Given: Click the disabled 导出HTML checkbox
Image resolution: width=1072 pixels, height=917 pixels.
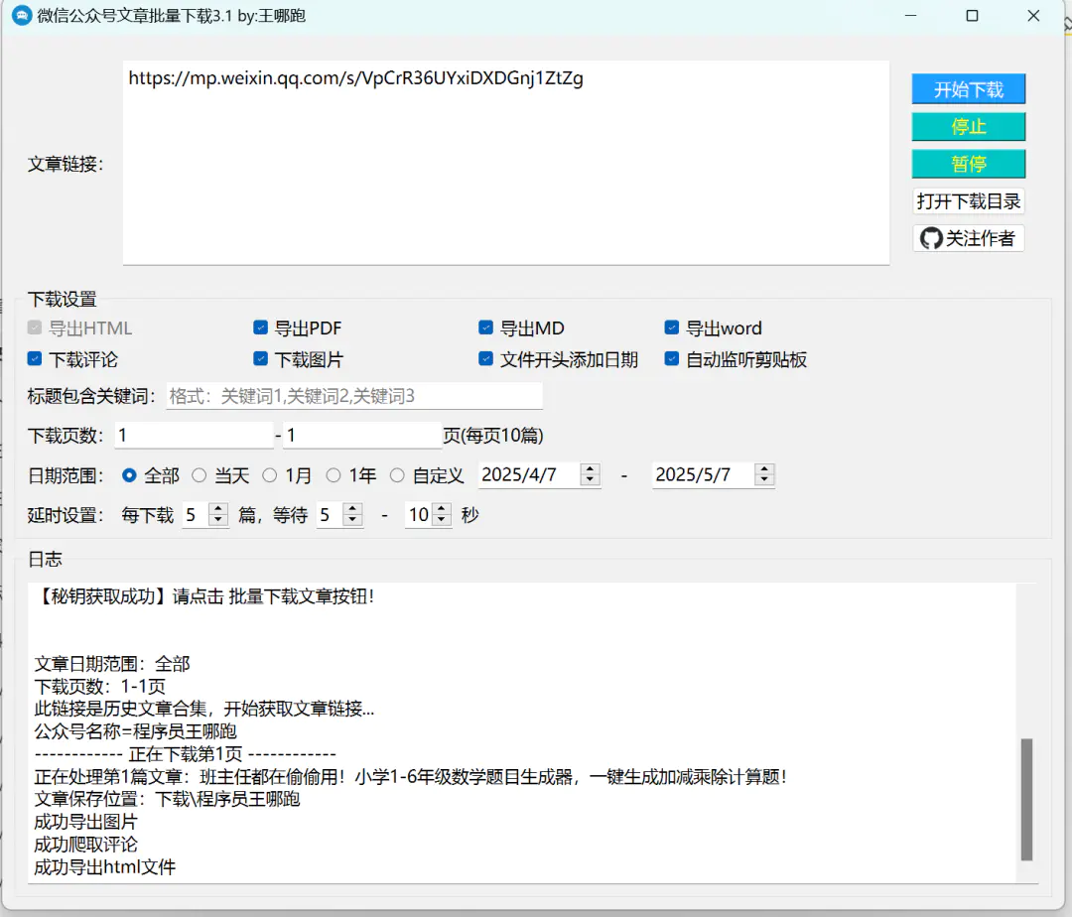Looking at the screenshot, I should tap(35, 327).
